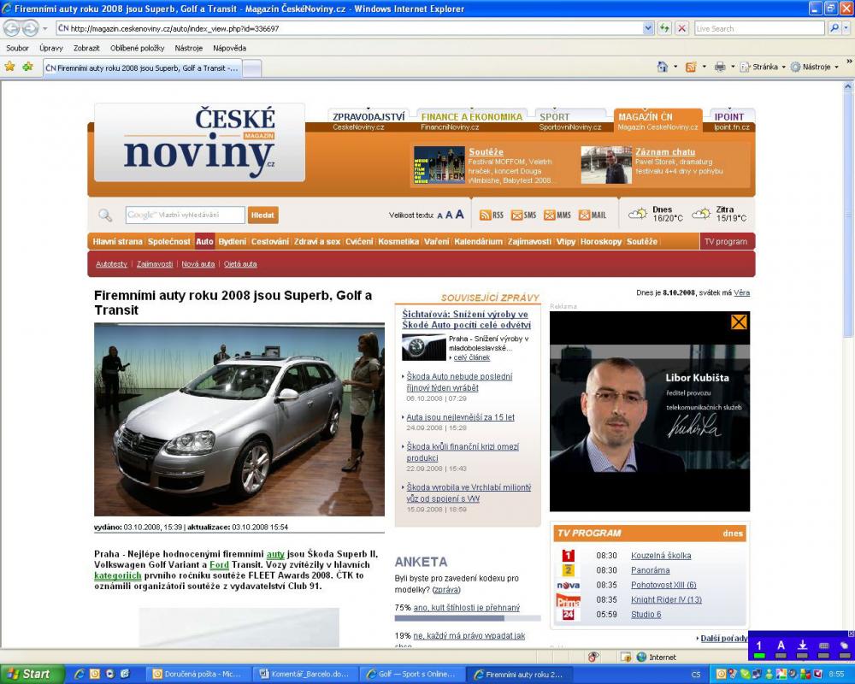Click the Print toolbar icon

(x=720, y=67)
